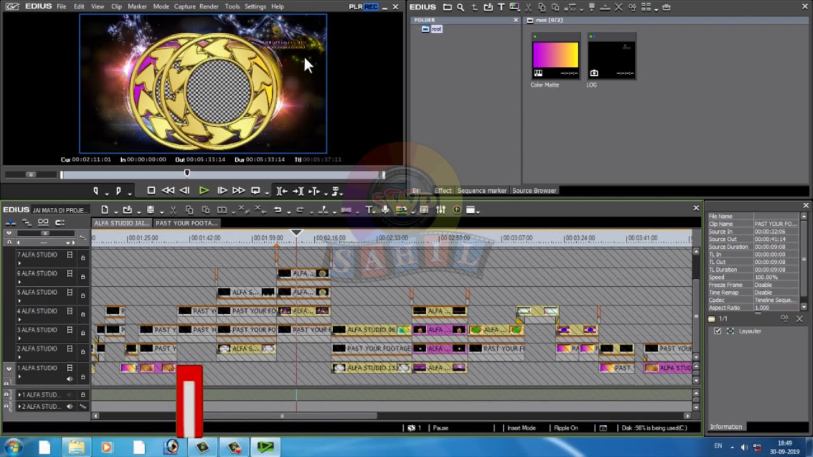
Task: Expand the 2 ALFA STUD audio track
Action: pos(20,406)
